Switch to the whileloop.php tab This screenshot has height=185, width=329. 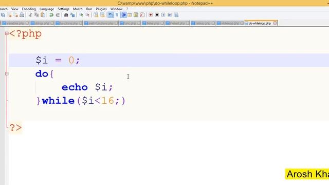pos(230,23)
